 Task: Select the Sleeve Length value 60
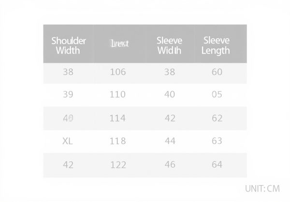(x=217, y=72)
